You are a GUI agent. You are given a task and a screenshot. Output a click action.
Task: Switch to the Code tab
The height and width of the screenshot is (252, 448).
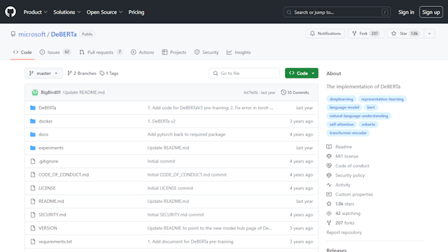[22, 52]
